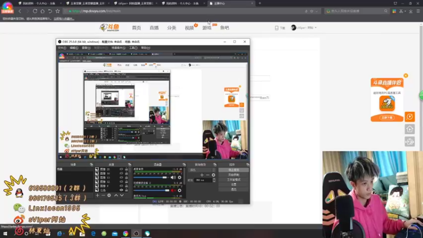Click browser back arrow

pos(20,11)
